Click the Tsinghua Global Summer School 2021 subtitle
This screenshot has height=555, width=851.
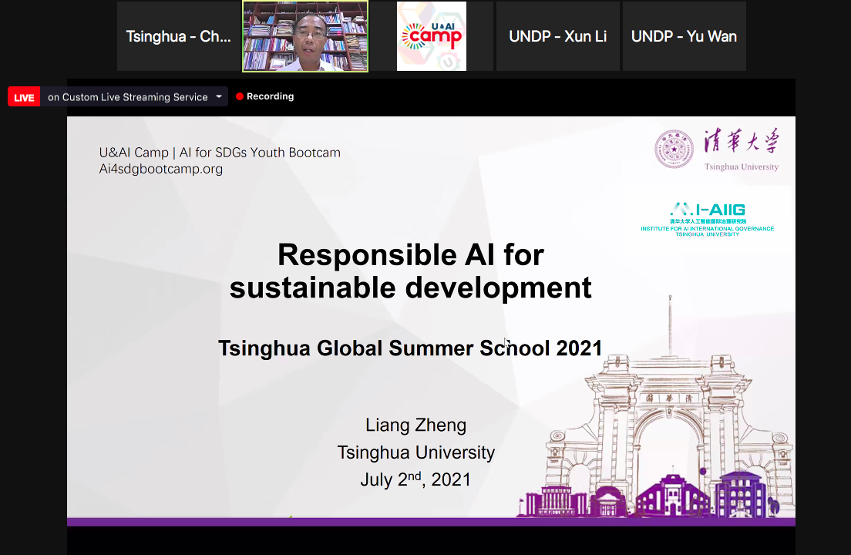click(x=410, y=348)
